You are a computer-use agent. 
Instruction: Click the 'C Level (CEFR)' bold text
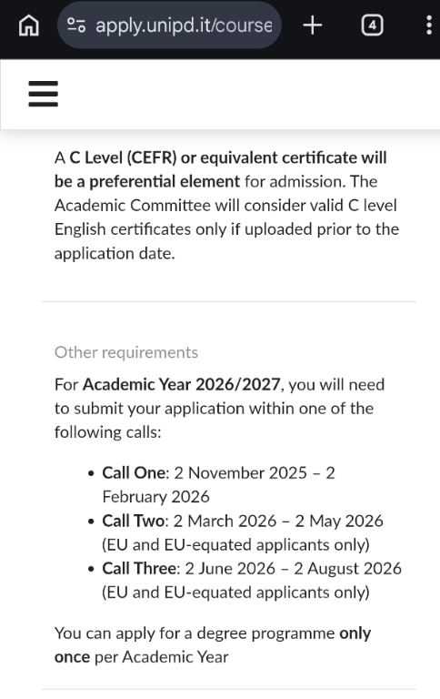123,157
